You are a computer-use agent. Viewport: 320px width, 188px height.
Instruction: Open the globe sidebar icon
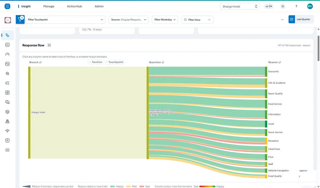[7, 112]
